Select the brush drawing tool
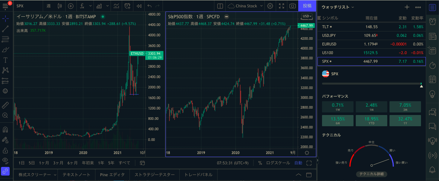 [x=5, y=50]
